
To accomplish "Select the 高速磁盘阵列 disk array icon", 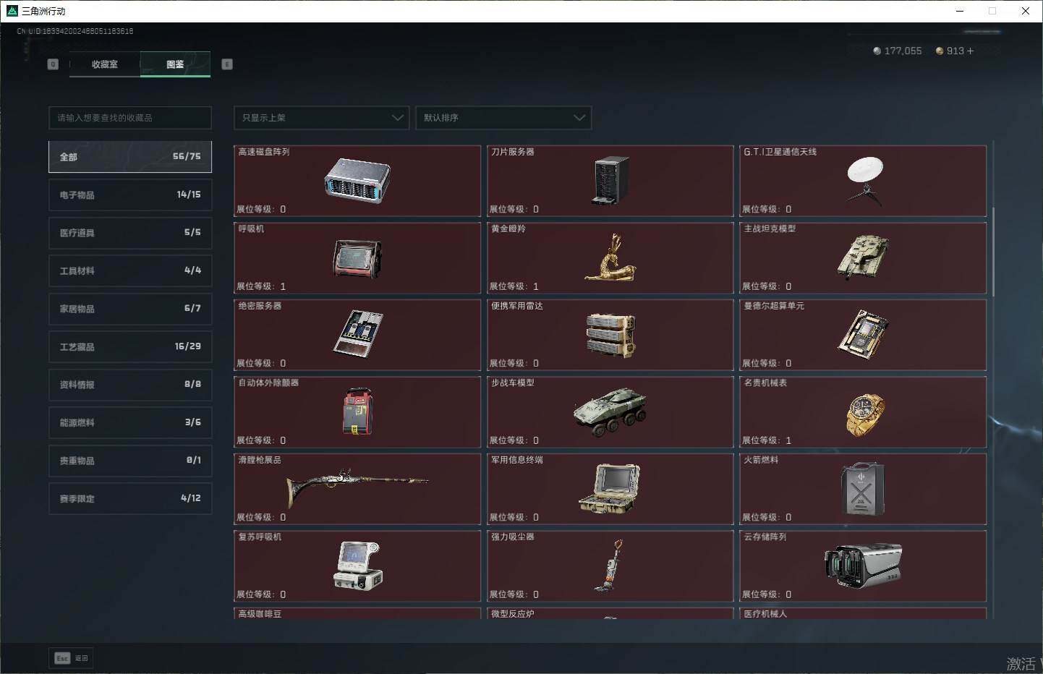I will pyautogui.click(x=357, y=181).
